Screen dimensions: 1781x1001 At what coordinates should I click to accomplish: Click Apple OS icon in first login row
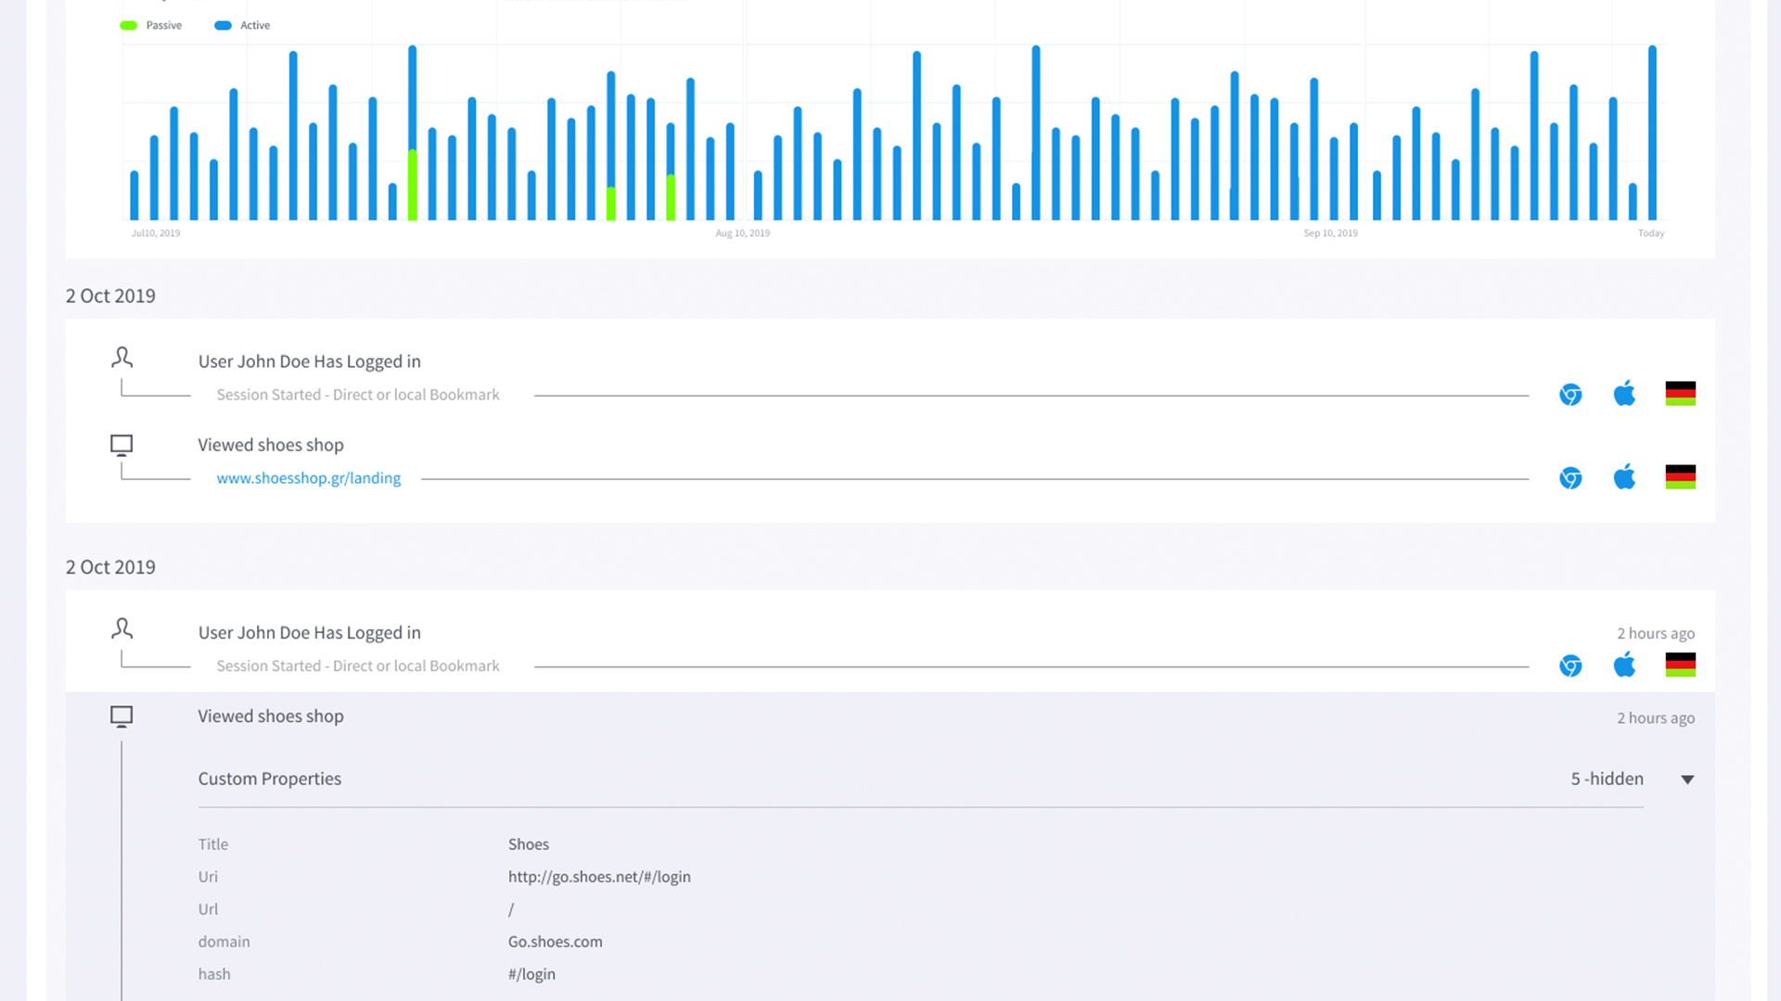pos(1624,394)
